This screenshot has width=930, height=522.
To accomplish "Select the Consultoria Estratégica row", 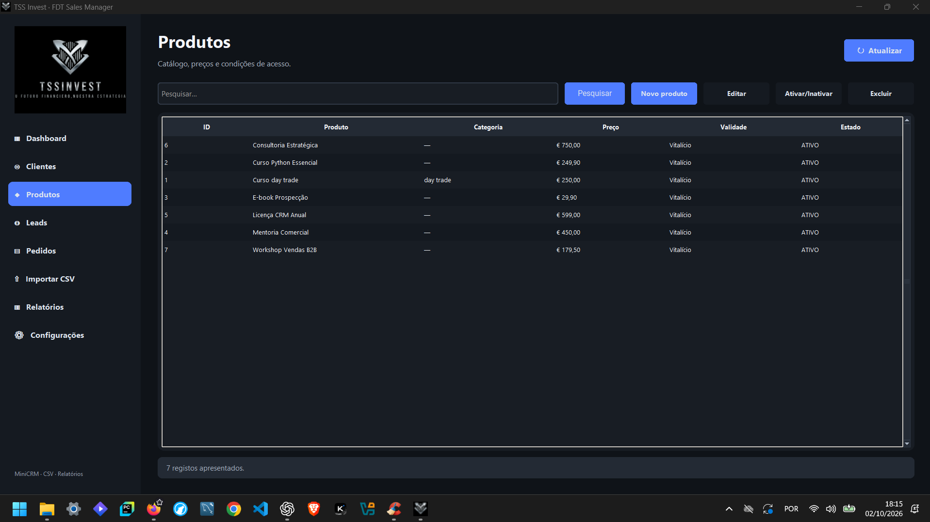I will pyautogui.click(x=532, y=145).
